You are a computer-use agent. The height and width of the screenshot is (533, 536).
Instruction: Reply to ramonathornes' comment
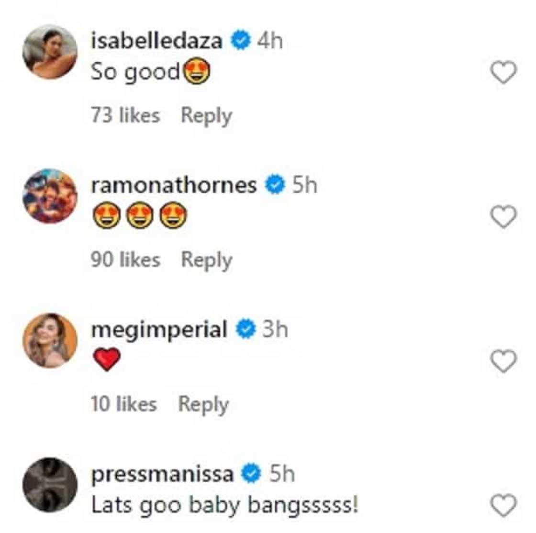point(206,260)
